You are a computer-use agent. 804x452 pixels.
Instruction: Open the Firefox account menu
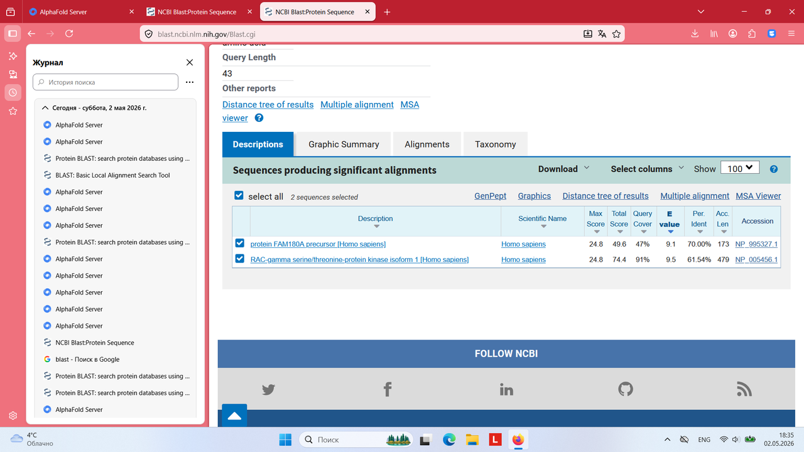point(733,34)
